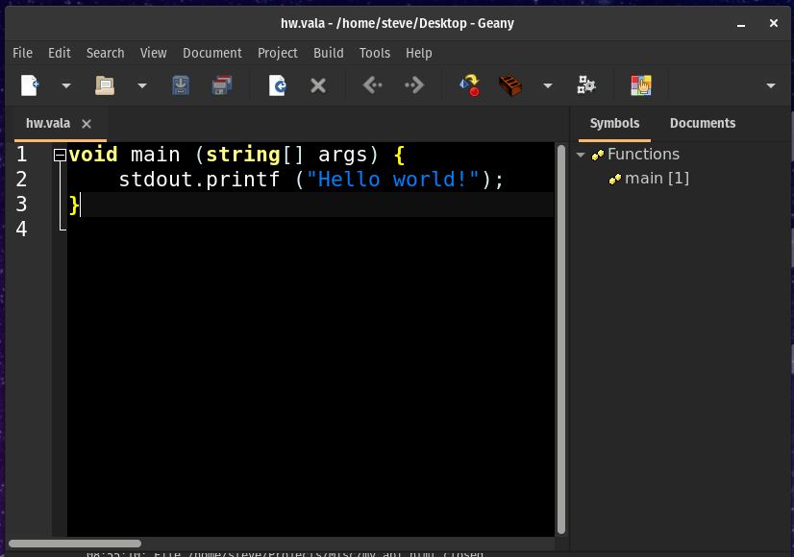The height and width of the screenshot is (557, 794).
Task: Open the Tools menu
Action: click(x=375, y=53)
